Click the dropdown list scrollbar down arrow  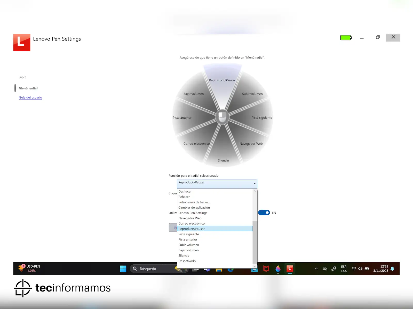[255, 266]
